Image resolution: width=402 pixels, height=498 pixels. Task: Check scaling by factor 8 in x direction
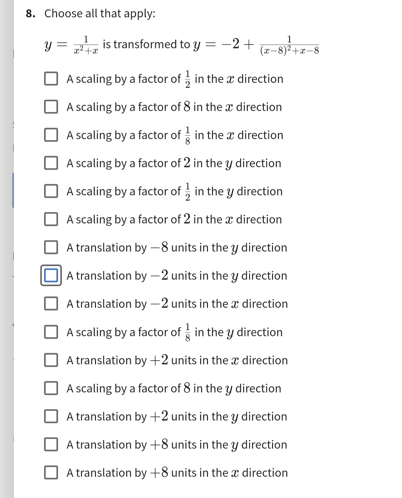click(52, 107)
